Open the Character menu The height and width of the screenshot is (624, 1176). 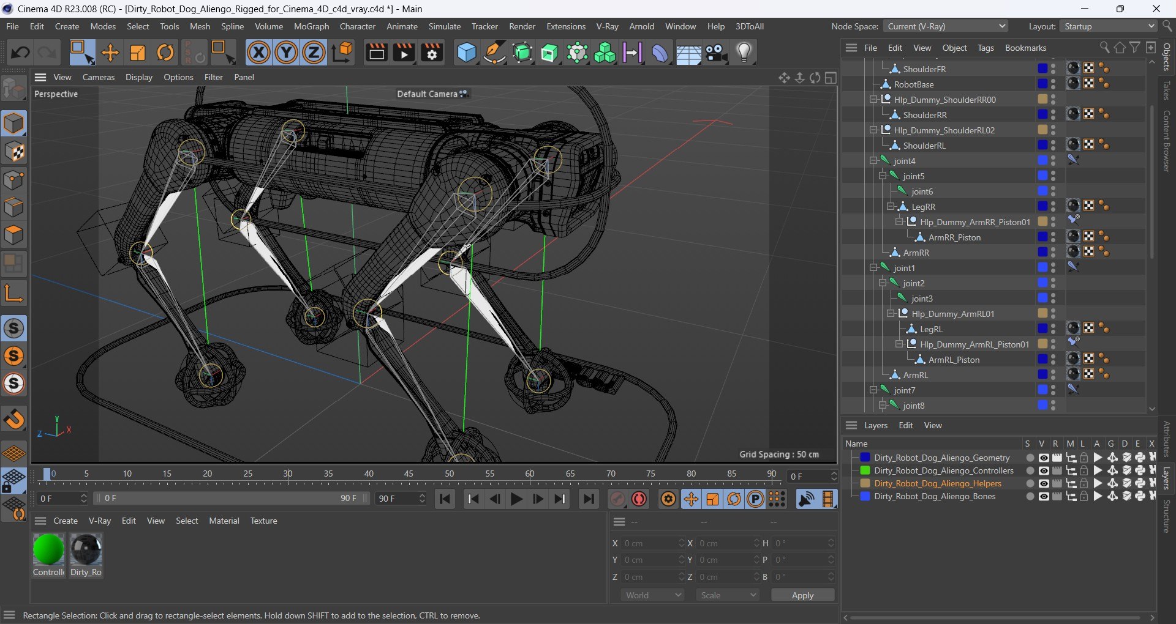[x=358, y=26]
